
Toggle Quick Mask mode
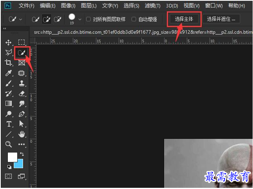click(x=8, y=176)
